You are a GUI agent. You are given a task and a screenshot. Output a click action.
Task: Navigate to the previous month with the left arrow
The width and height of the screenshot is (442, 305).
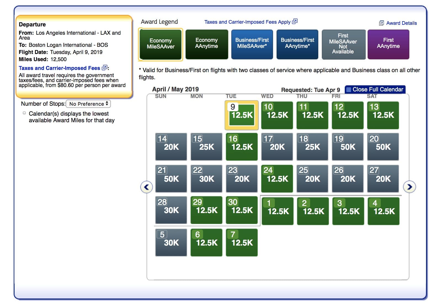pyautogui.click(x=146, y=186)
